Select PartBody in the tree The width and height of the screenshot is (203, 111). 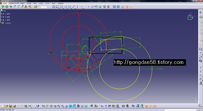pos(8,23)
